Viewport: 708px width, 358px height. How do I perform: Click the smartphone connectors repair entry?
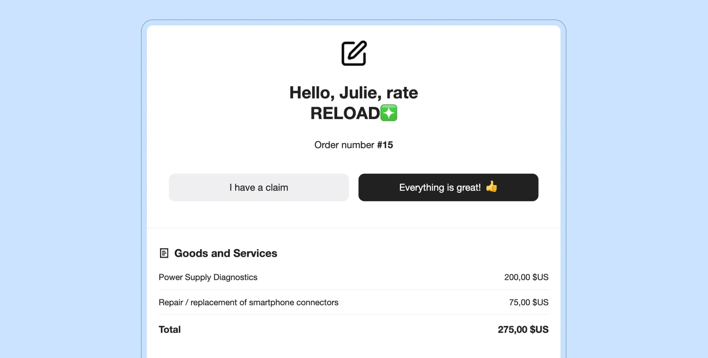(x=249, y=302)
